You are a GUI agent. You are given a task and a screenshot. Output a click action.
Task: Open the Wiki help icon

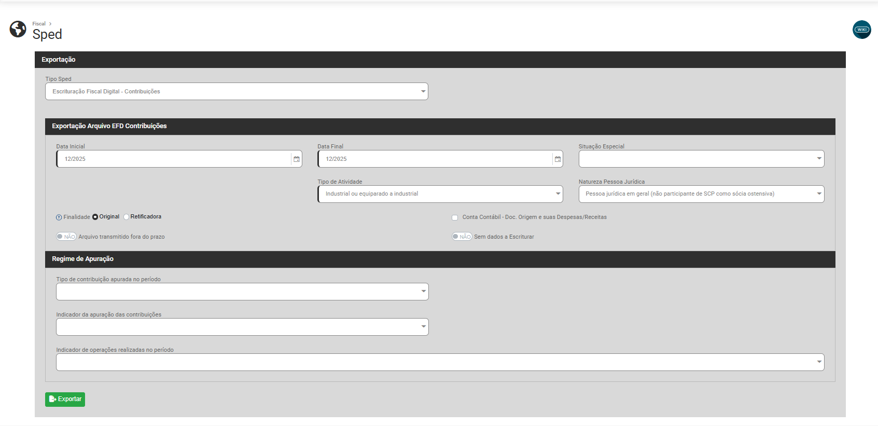click(861, 30)
